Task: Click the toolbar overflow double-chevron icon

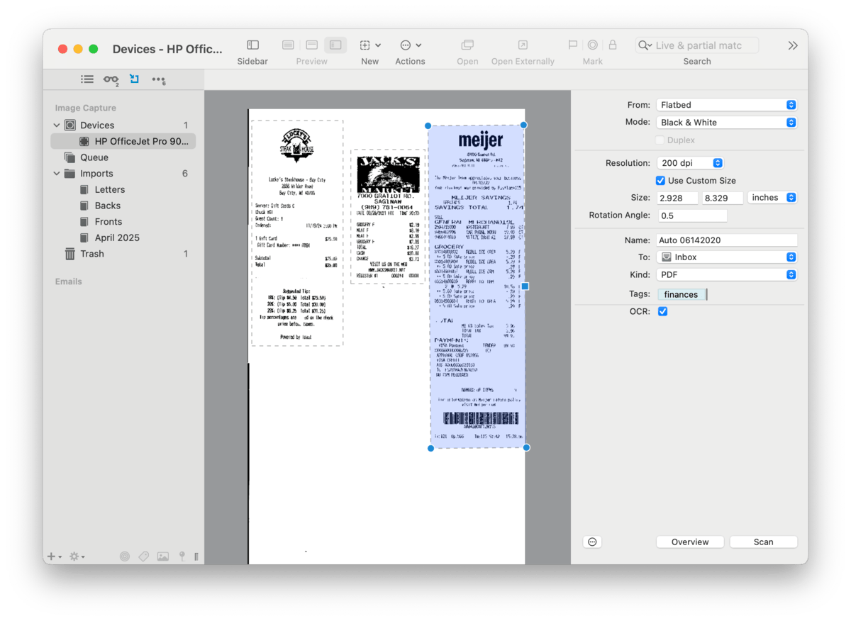Action: tap(793, 45)
